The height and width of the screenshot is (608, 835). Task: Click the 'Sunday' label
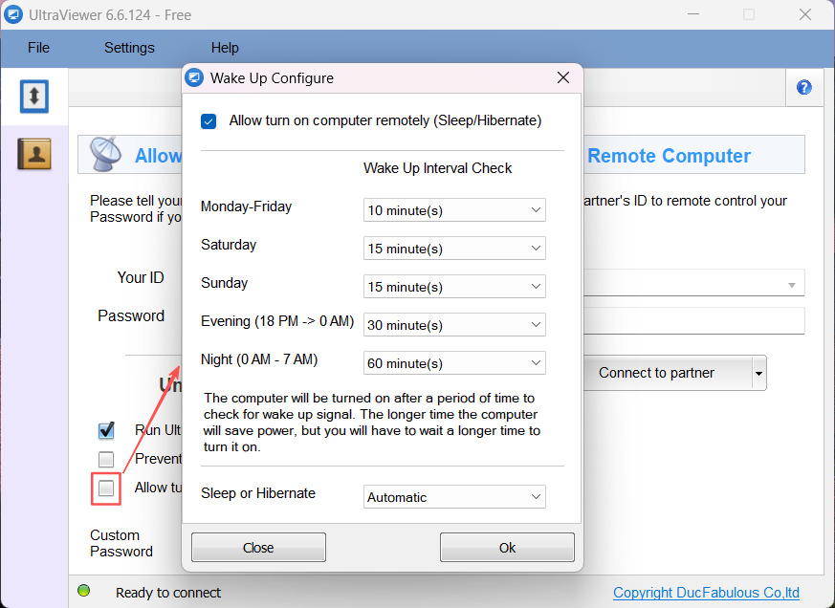pyautogui.click(x=224, y=283)
